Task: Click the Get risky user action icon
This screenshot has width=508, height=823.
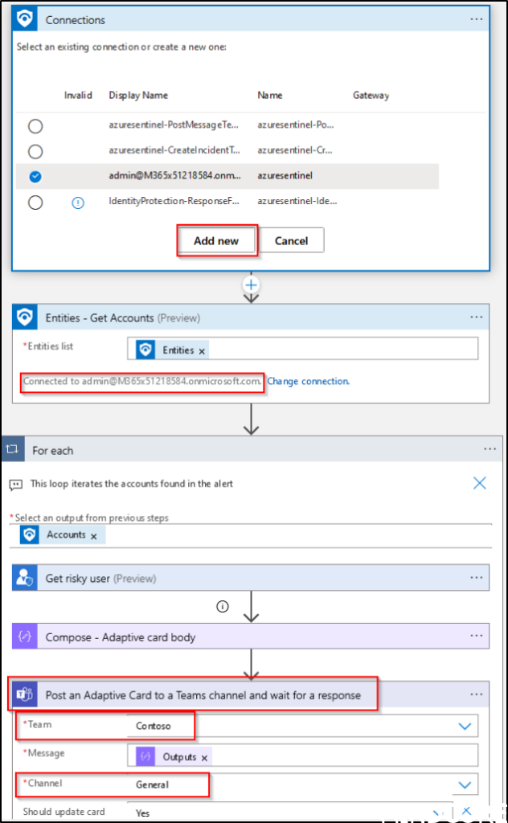Action: tap(24, 578)
